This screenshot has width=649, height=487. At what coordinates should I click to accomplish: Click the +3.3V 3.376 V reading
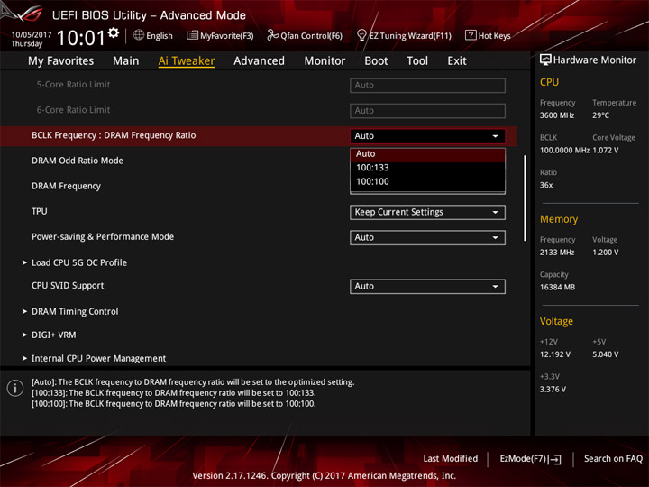[553, 390]
